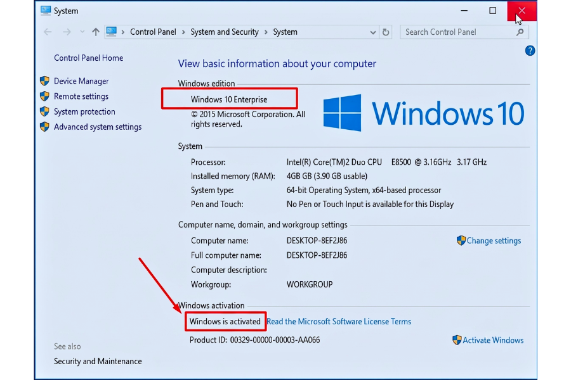Open Security and Maintenance link
This screenshot has height=380, width=571.
[x=98, y=362]
